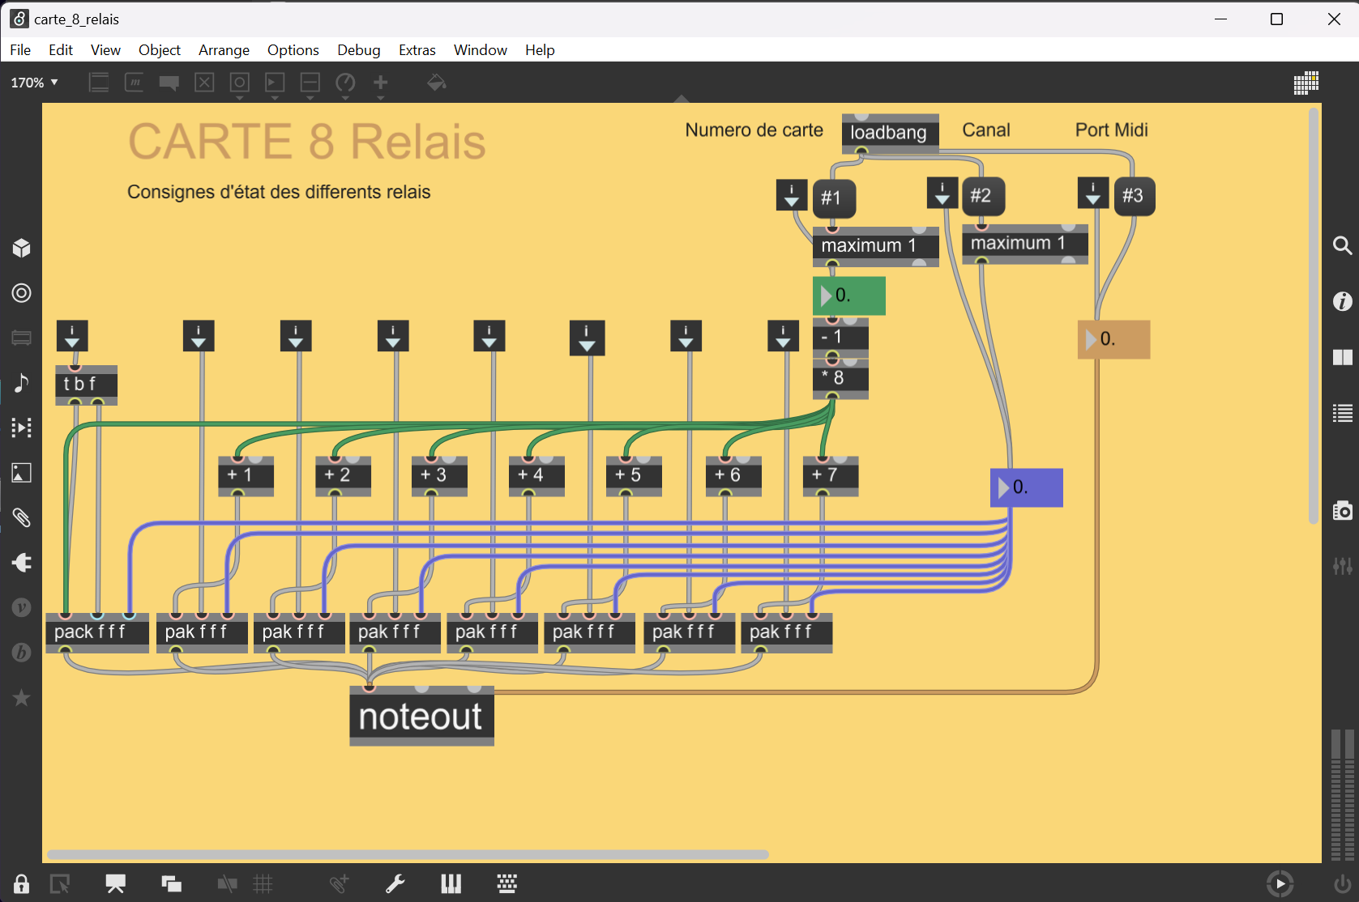Open the Images browser in left sidebar

(x=22, y=473)
